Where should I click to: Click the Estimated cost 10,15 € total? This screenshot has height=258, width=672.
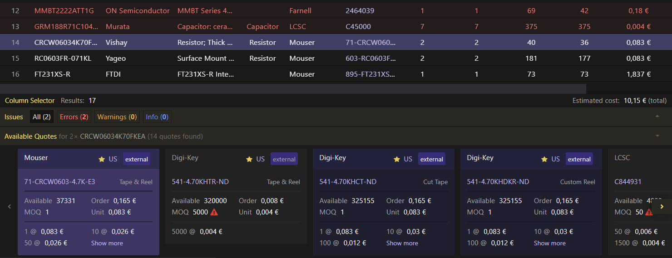pyautogui.click(x=619, y=101)
